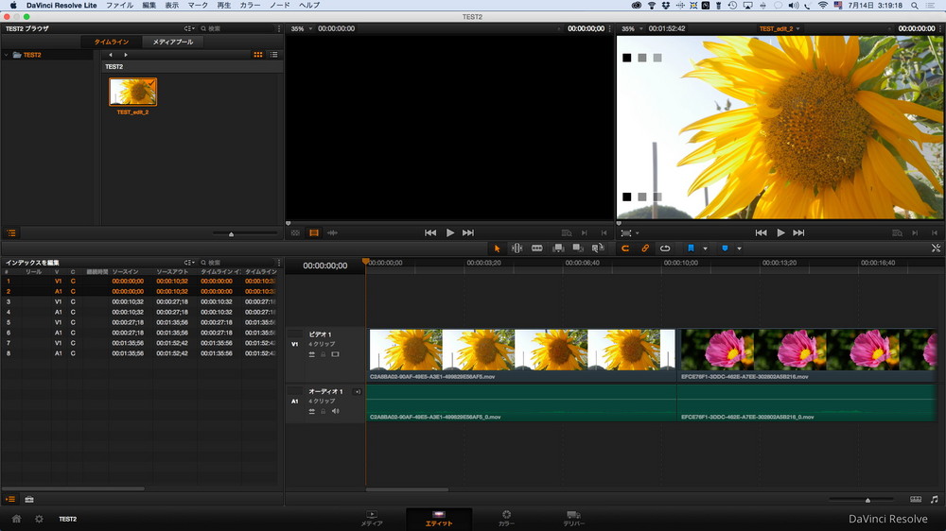Open flag color dropdown arrow

705,248
